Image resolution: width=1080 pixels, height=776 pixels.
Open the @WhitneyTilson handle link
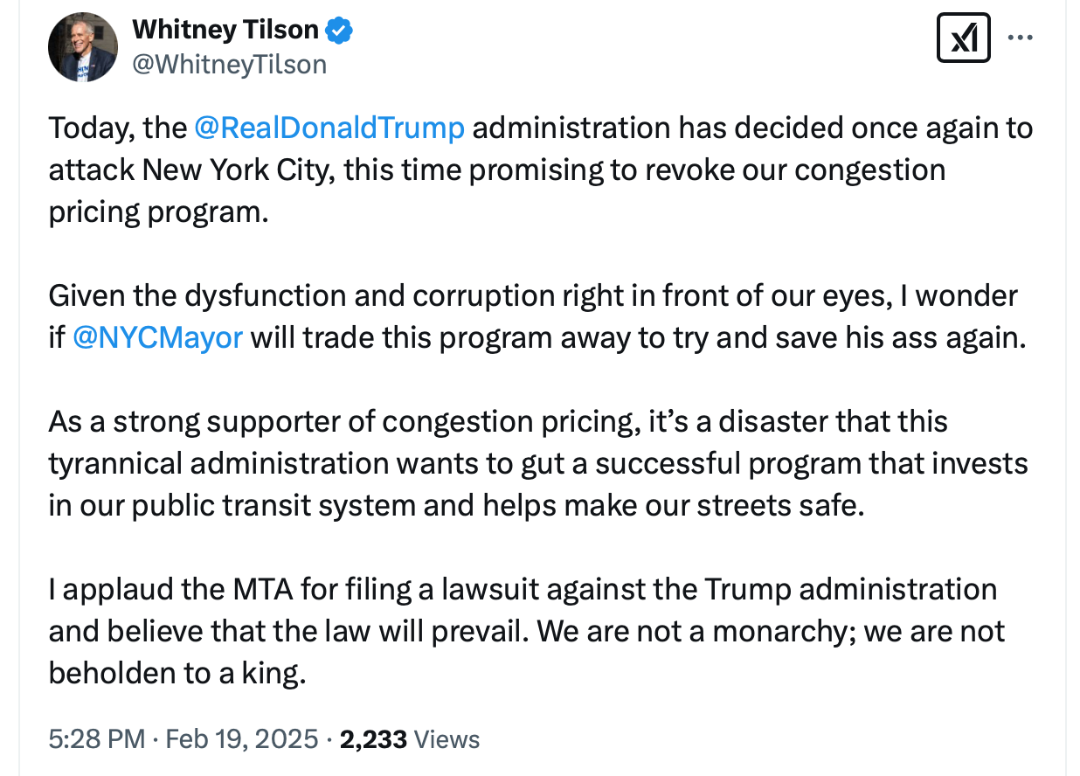229,64
